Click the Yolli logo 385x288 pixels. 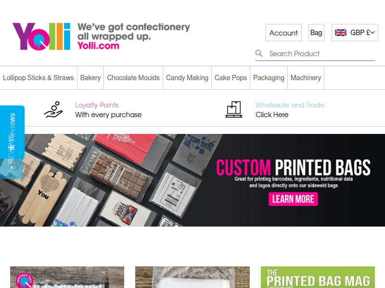pyautogui.click(x=41, y=36)
